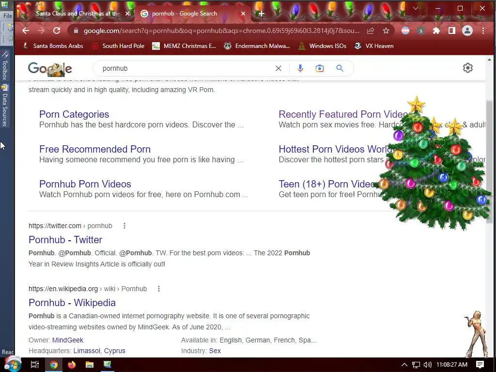
Task: Open the Santa Bombs Arabs bookmark
Action: coord(53,46)
